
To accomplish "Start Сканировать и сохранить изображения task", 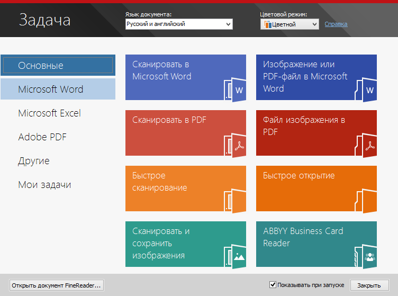I will (x=186, y=244).
